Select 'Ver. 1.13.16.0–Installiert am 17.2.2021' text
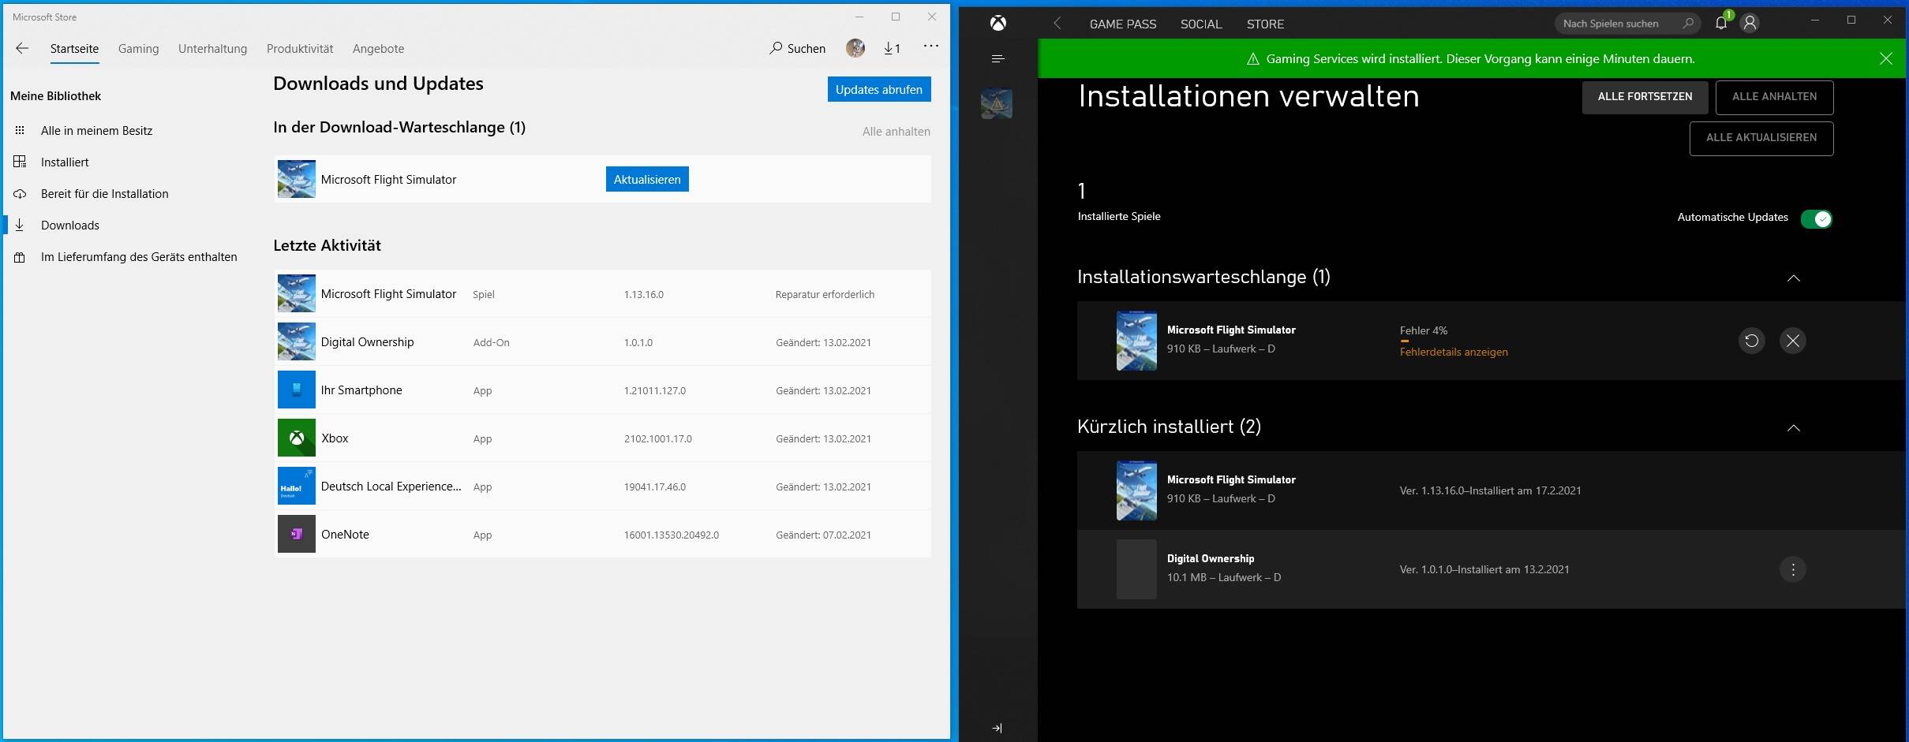 coord(1490,491)
